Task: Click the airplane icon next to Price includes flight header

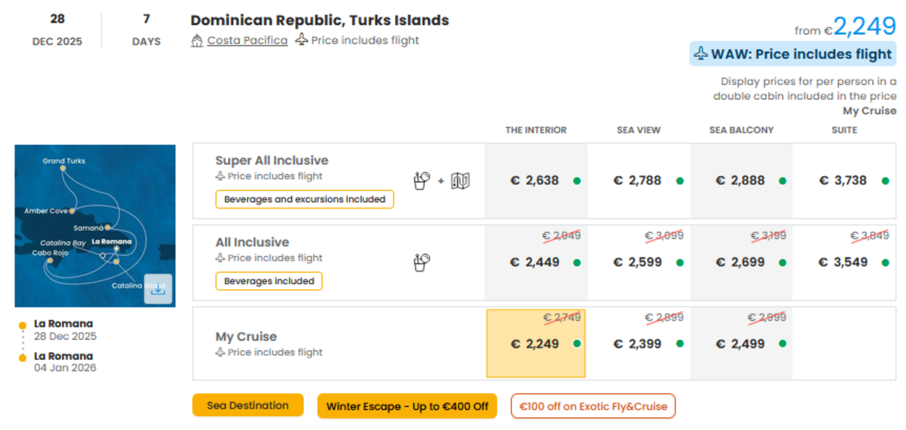Action: 302,40
